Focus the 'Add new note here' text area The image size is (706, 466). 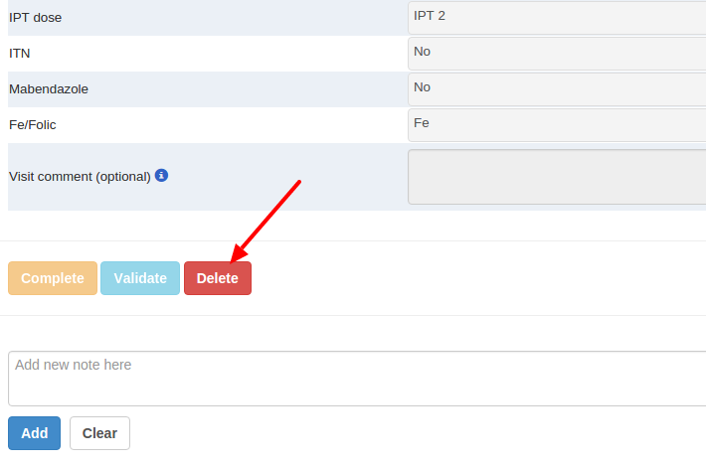tap(357, 379)
